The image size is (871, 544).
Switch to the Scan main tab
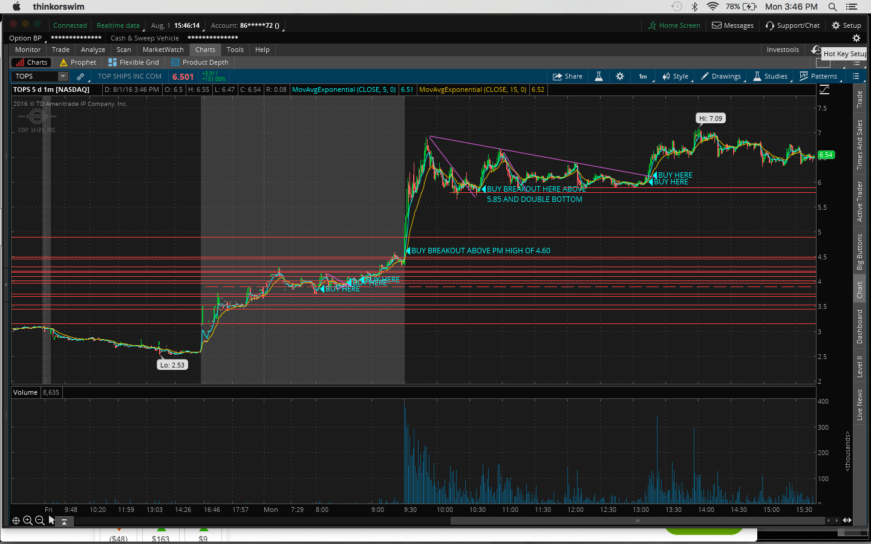click(x=124, y=50)
